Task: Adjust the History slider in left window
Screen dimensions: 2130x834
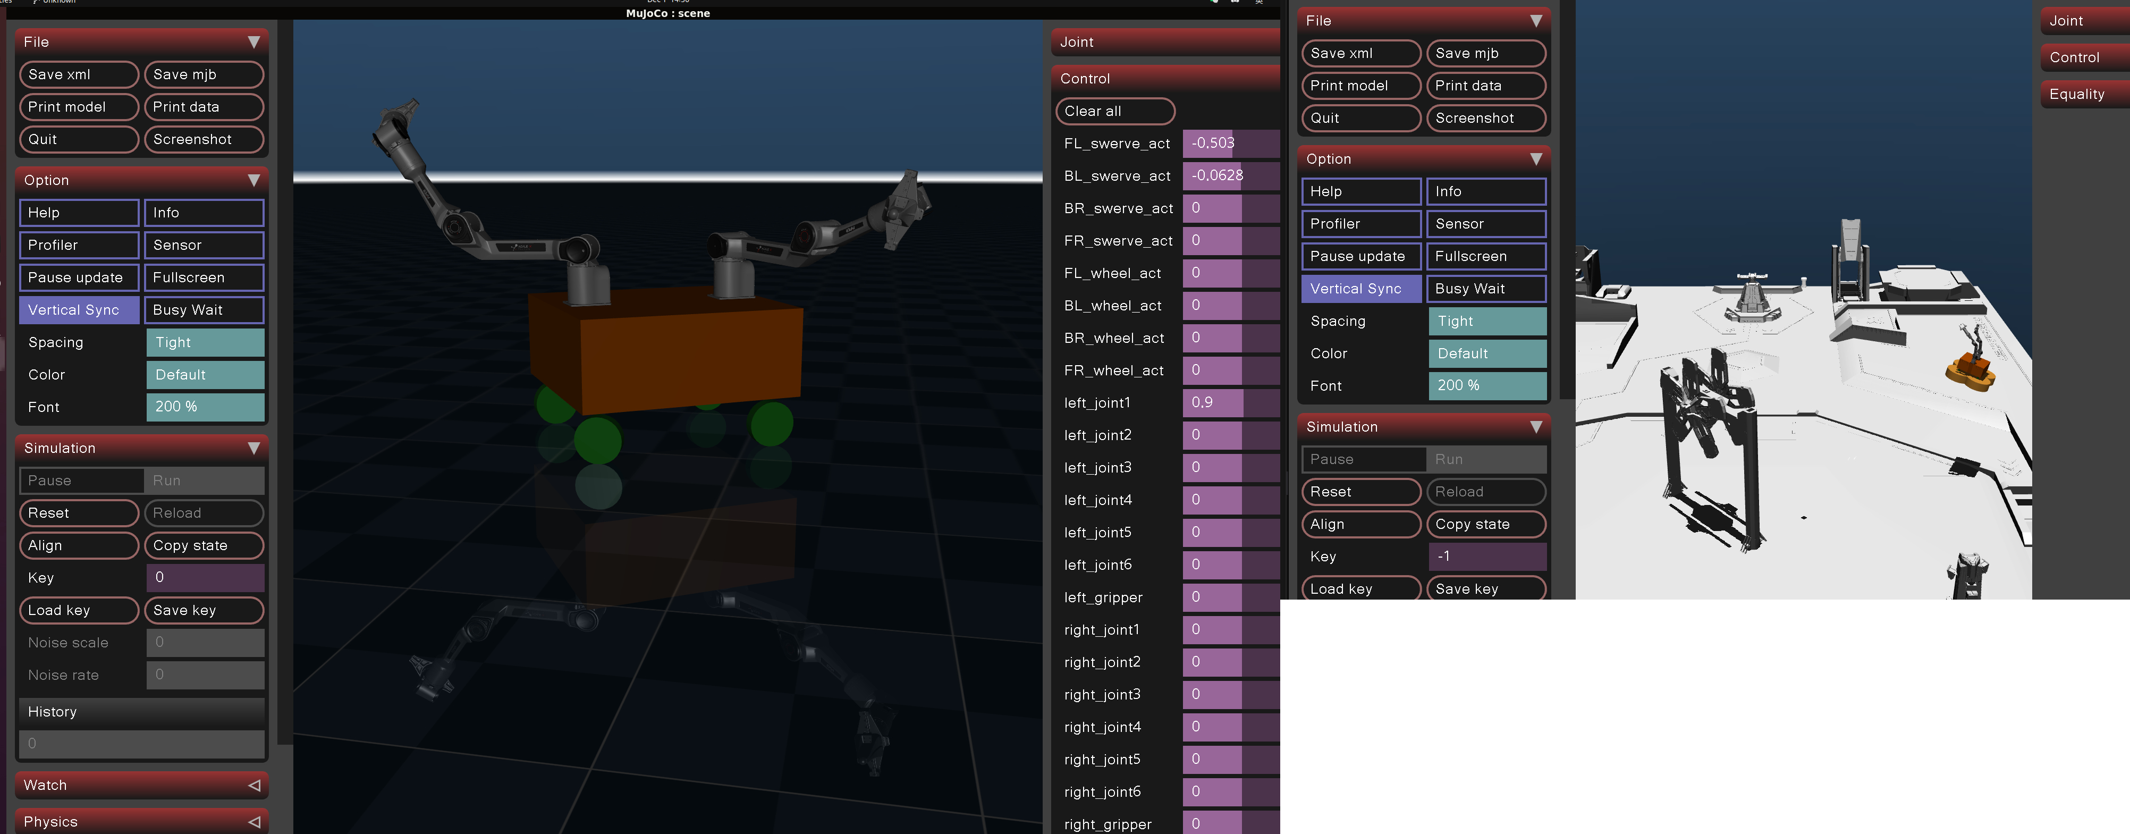Action: click(x=141, y=744)
